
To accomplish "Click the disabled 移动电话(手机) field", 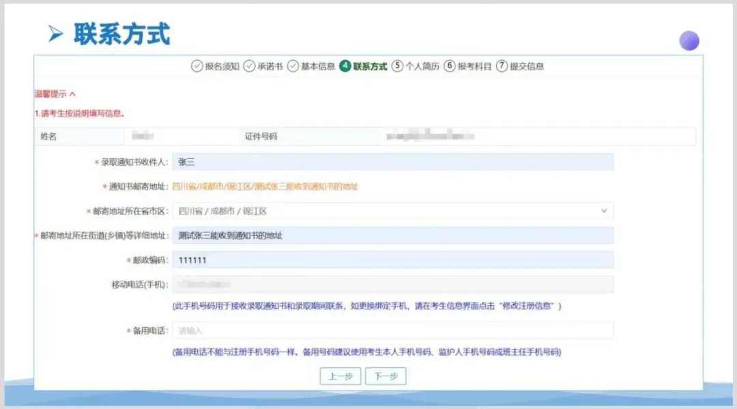I will (393, 285).
